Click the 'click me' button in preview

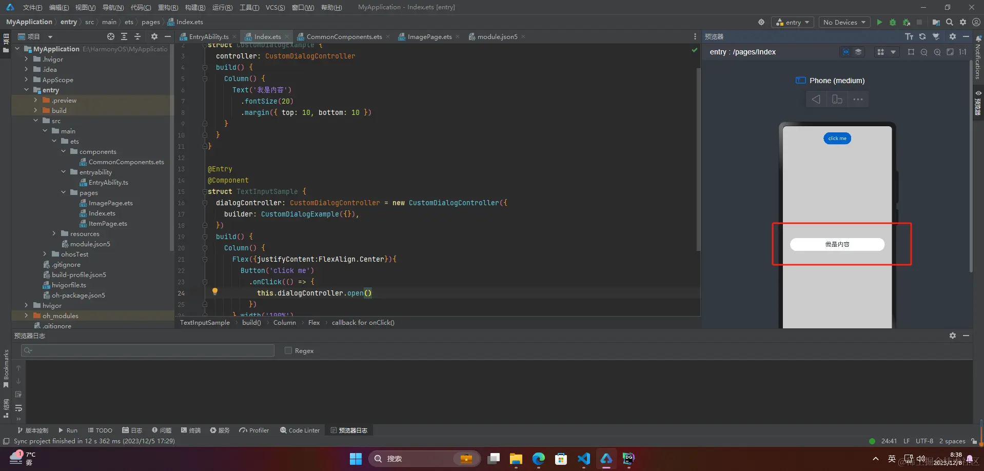point(837,138)
